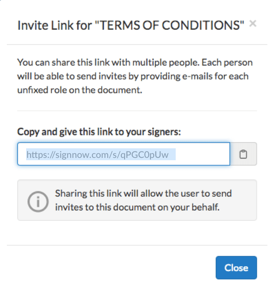273x288 pixels.
Task: Select the highlighted signnow.com URL text
Action: tap(97, 154)
